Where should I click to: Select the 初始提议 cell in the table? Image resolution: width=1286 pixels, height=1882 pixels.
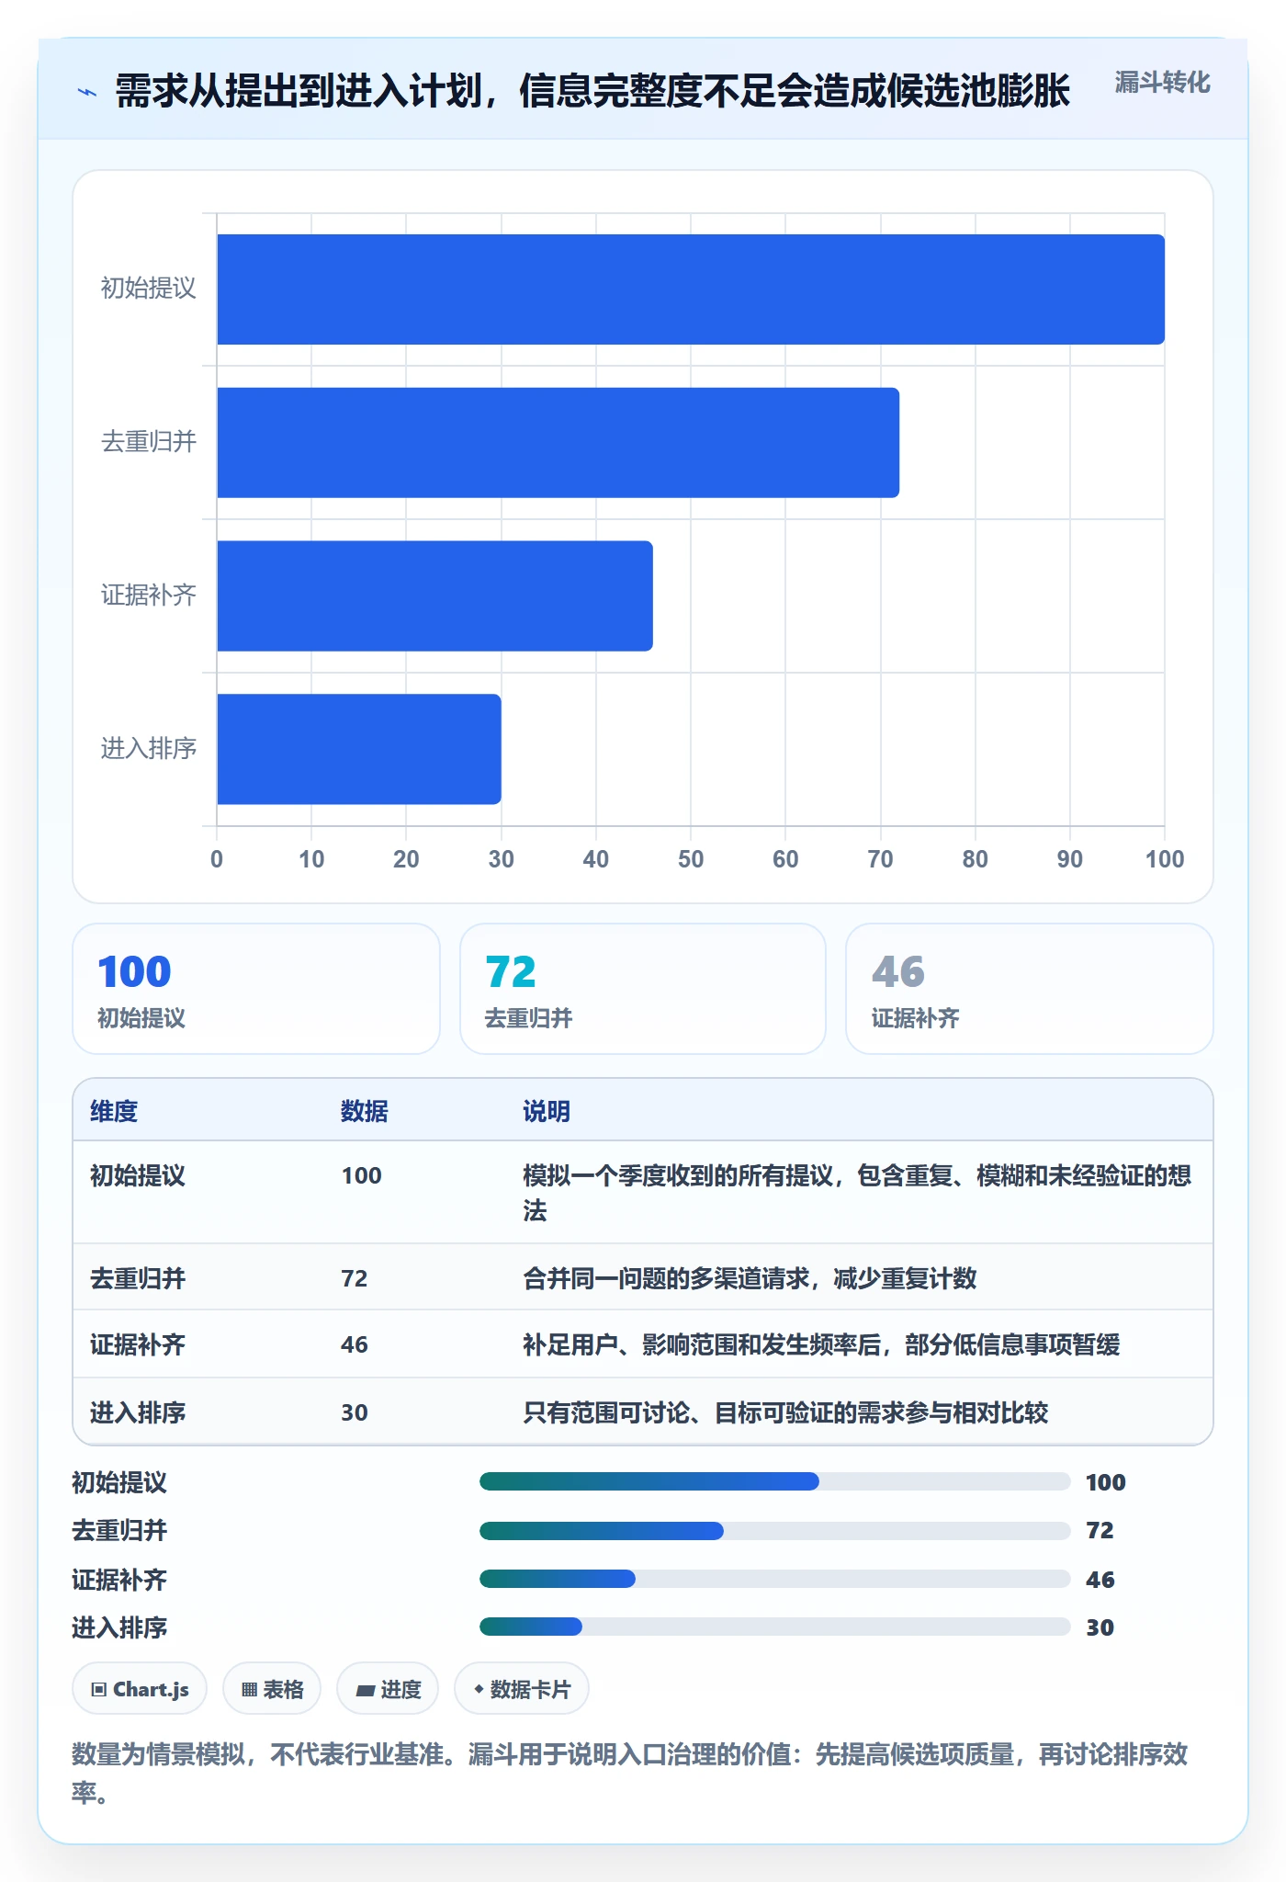[138, 1175]
